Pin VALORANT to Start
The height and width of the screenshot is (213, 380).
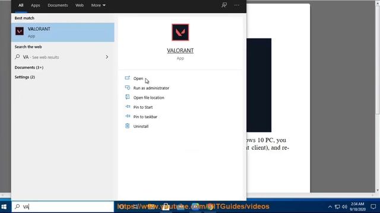143,107
